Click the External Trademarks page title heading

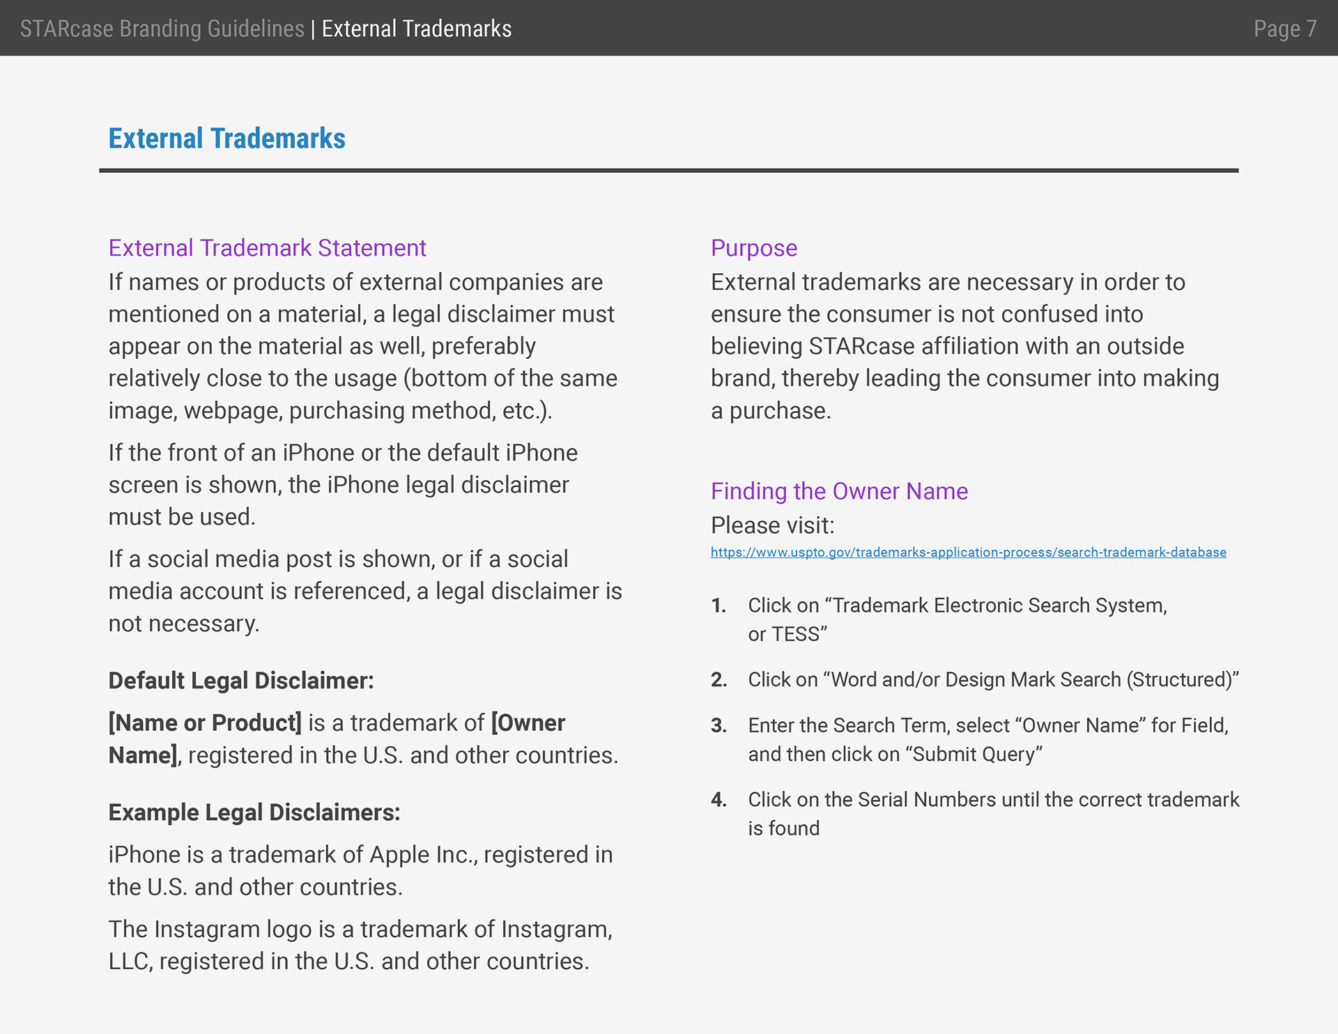click(x=226, y=139)
